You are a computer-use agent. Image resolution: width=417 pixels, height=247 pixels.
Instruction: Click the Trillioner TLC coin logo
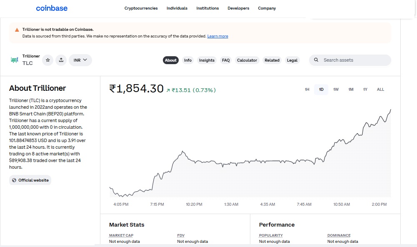(14, 60)
